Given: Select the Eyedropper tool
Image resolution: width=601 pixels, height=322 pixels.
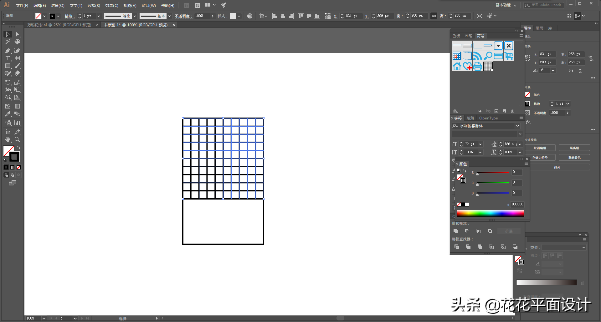Looking at the screenshot, I should pos(8,114).
